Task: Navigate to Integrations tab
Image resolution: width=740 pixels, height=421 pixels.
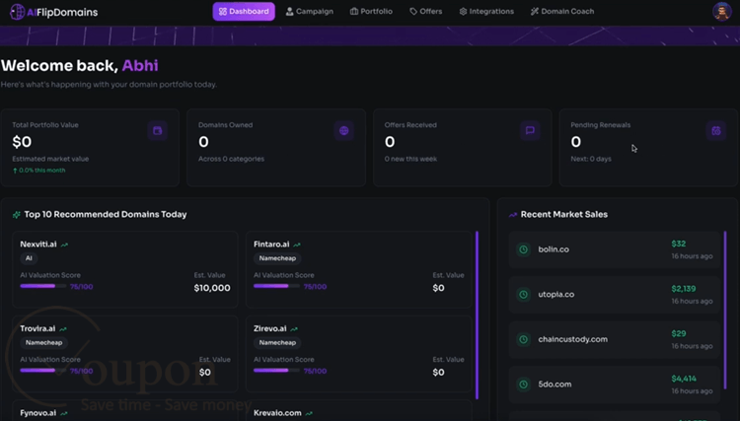Action: click(x=486, y=11)
